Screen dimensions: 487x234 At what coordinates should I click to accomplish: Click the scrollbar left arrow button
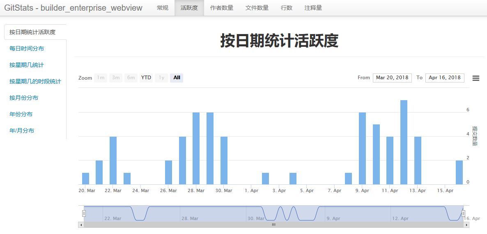point(81,225)
